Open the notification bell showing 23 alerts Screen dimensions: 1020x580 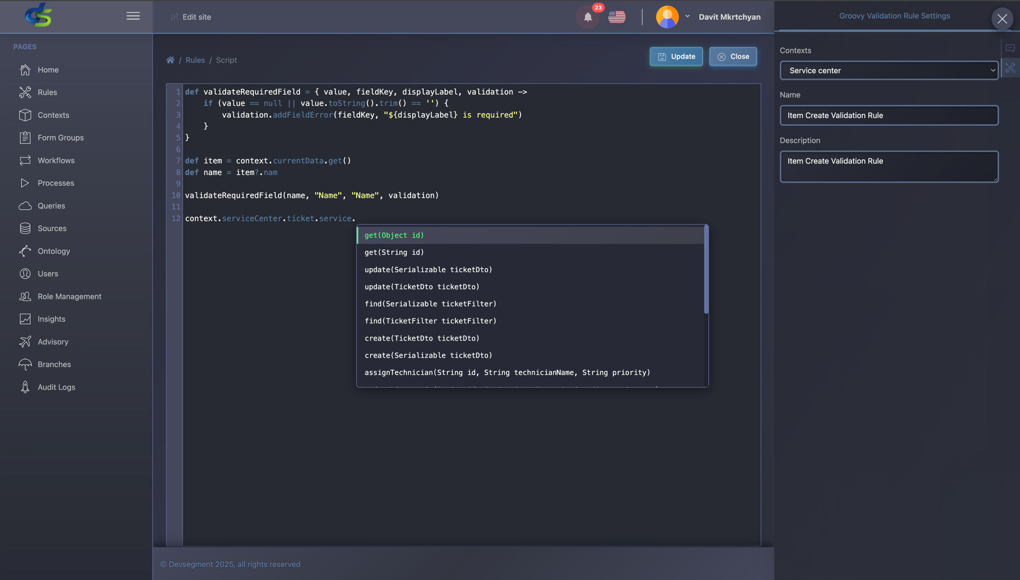point(588,17)
